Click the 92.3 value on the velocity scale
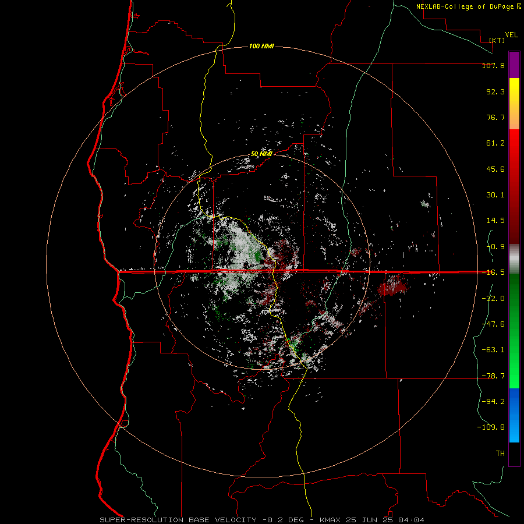The height and width of the screenshot is (524, 524). coord(495,91)
